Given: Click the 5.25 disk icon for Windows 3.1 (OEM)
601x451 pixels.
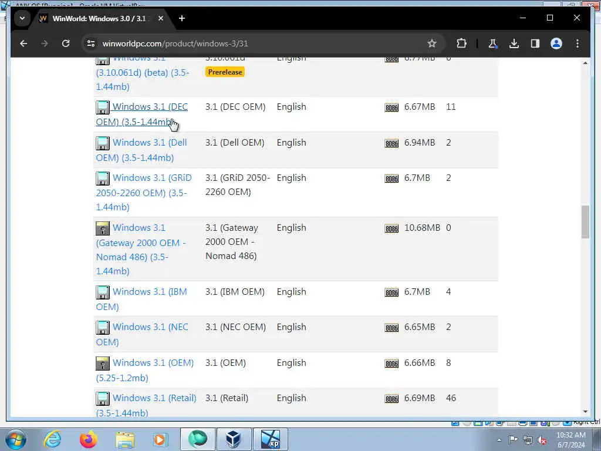Looking at the screenshot, I should (103, 364).
